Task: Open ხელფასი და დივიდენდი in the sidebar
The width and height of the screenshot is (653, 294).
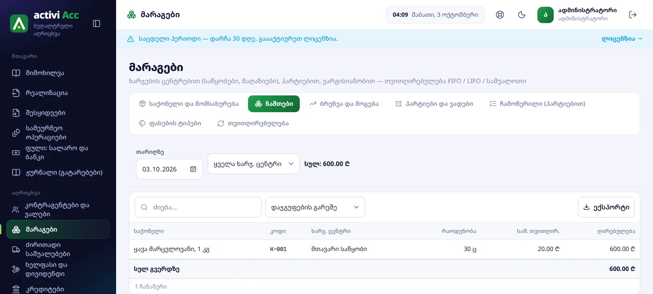Action: [x=58, y=269]
